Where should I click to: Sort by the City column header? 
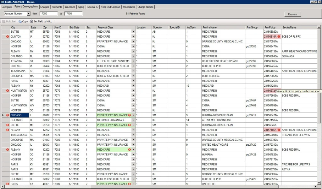pos(19,27)
